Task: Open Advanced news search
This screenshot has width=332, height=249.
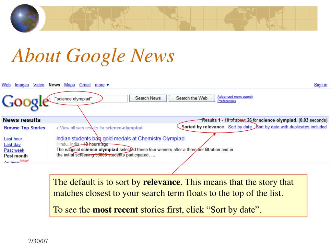Action: coord(235,97)
